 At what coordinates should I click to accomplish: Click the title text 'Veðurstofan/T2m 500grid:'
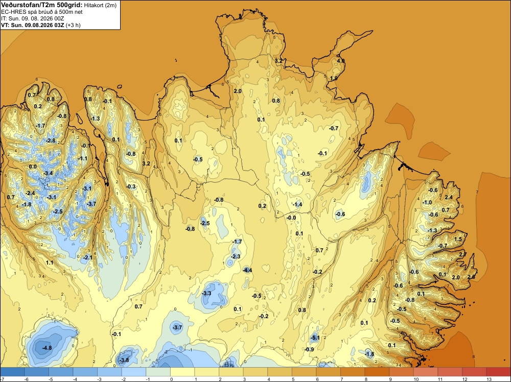[x=42, y=5]
